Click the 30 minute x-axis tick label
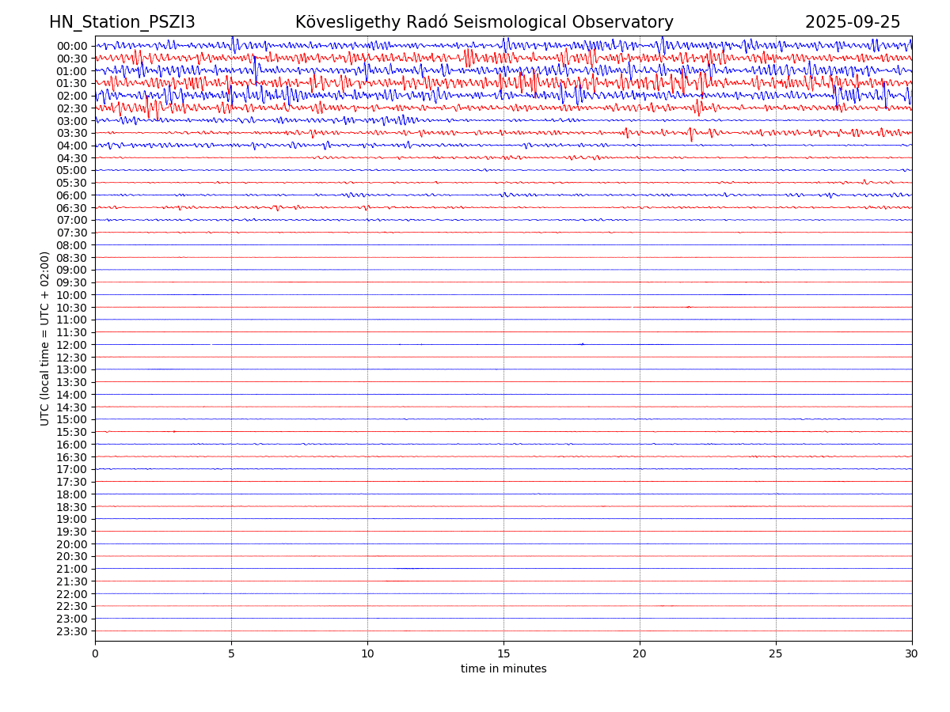Image resolution: width=950 pixels, height=712 pixels. pyautogui.click(x=912, y=654)
